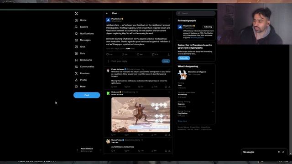Reply to the Pirate Software comment
This screenshot has height=164, width=292.
click(112, 87)
